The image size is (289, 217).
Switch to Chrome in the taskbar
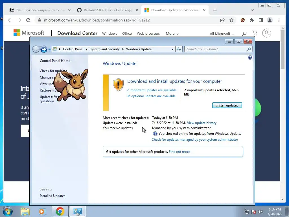pyautogui.click(x=60, y=211)
